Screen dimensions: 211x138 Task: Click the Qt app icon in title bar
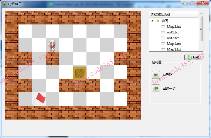pos(4,3)
